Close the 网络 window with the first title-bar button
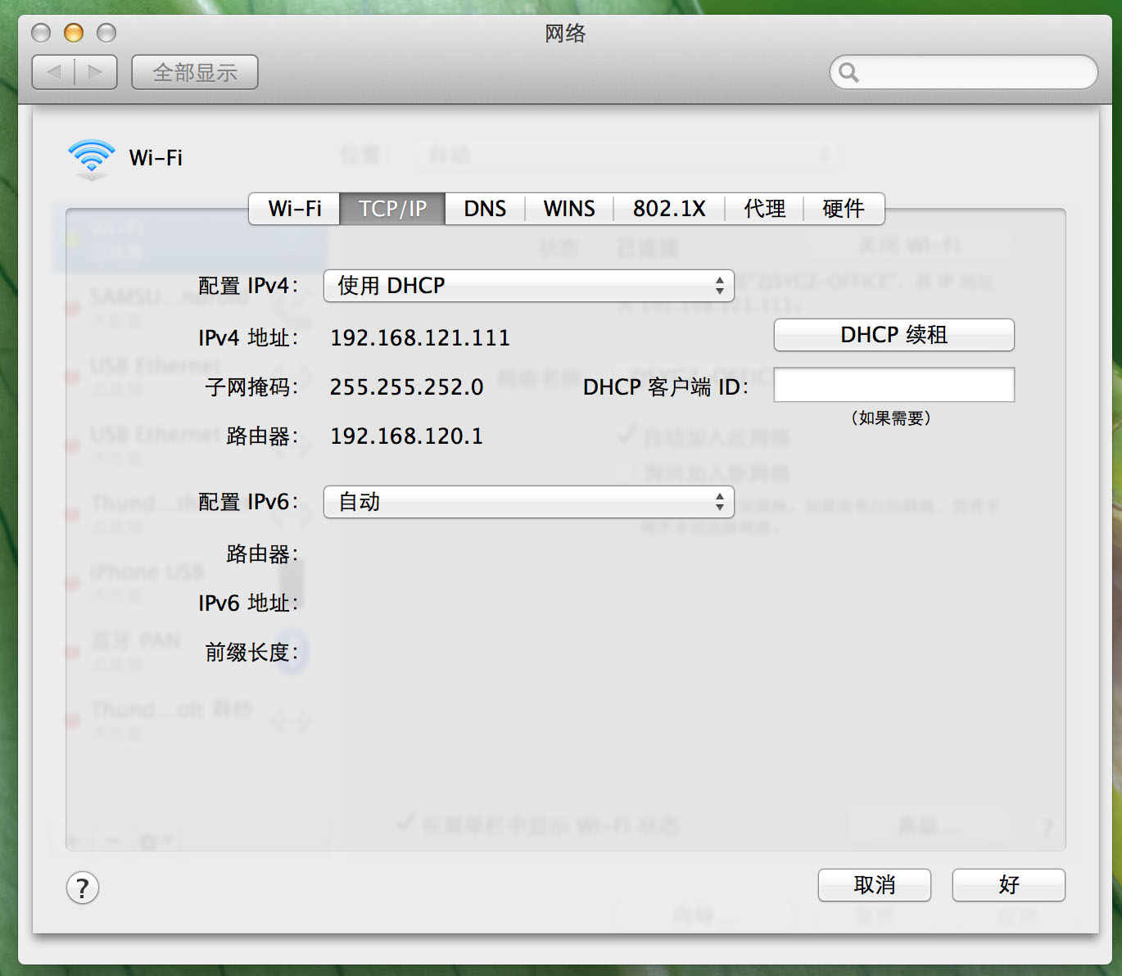Image resolution: width=1122 pixels, height=976 pixels. 41,33
